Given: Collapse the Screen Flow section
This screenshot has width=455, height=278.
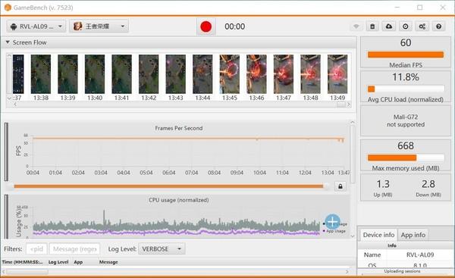Looking at the screenshot, I should point(8,42).
